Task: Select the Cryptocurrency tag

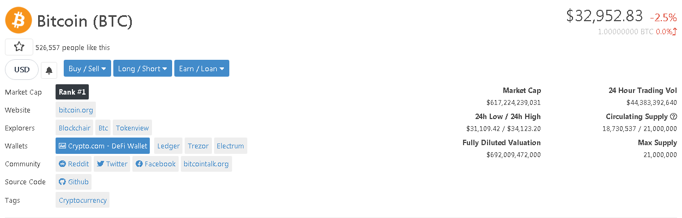Action: tap(83, 200)
